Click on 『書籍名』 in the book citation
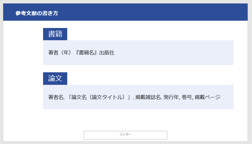Screen dimensions: 252x144 coord(86,53)
